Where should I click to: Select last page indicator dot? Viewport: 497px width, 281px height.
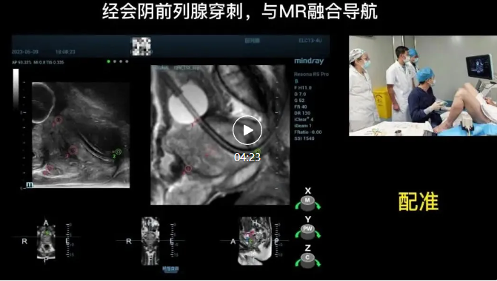[127, 61]
